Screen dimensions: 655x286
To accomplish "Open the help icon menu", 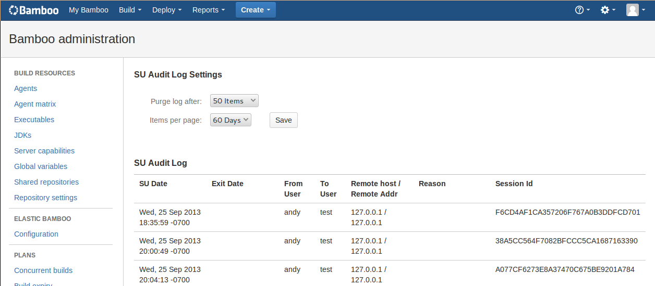I will pos(583,10).
